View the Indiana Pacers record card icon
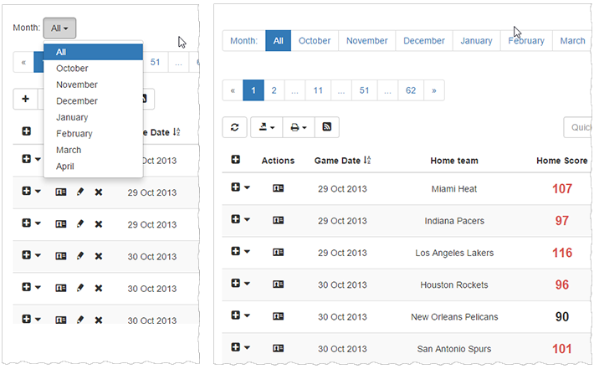The width and height of the screenshot is (594, 369). click(278, 220)
